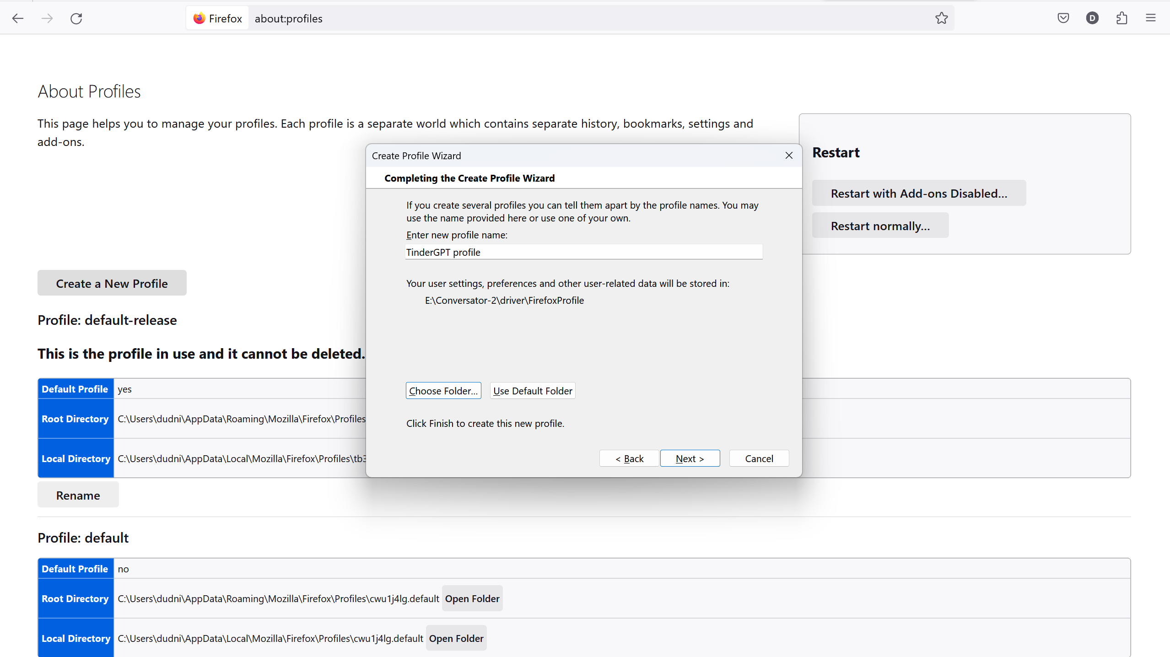Image resolution: width=1170 pixels, height=657 pixels.
Task: Click Back in the profile wizard
Action: [630, 458]
